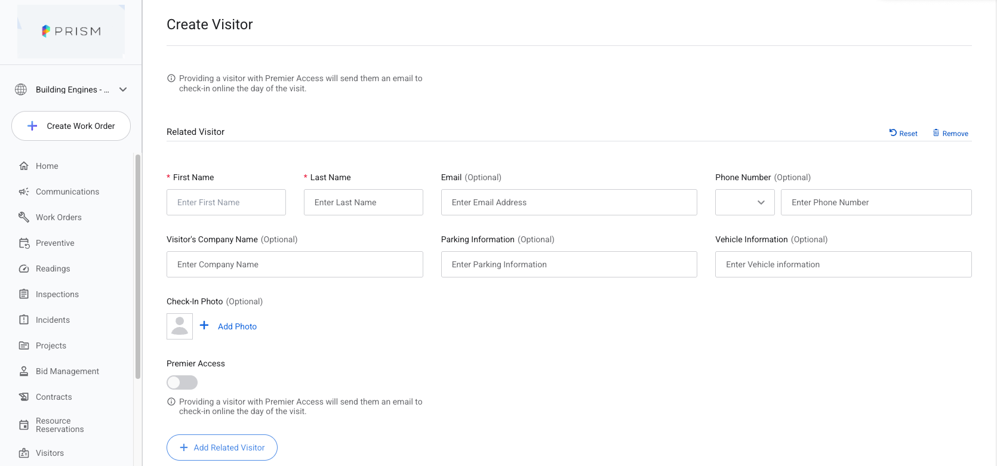997x466 pixels.
Task: Open Contracts in the sidebar
Action: 54,397
